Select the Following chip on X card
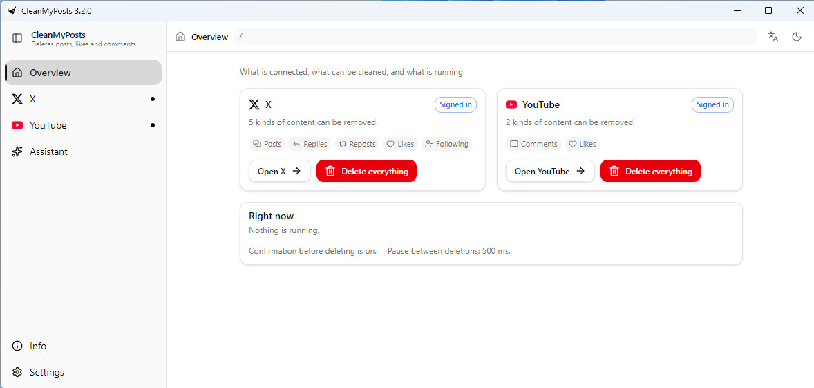 (x=446, y=144)
